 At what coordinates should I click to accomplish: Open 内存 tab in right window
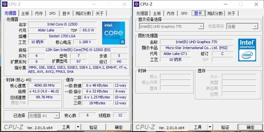pos(171,14)
